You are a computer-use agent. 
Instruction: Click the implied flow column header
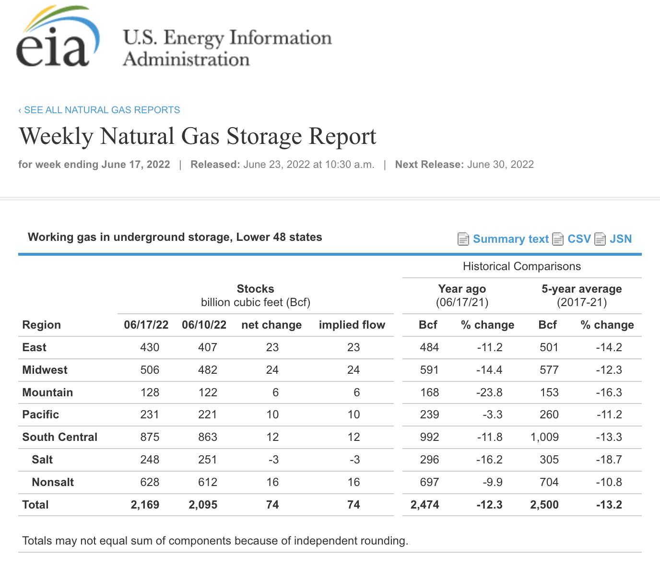click(x=352, y=325)
